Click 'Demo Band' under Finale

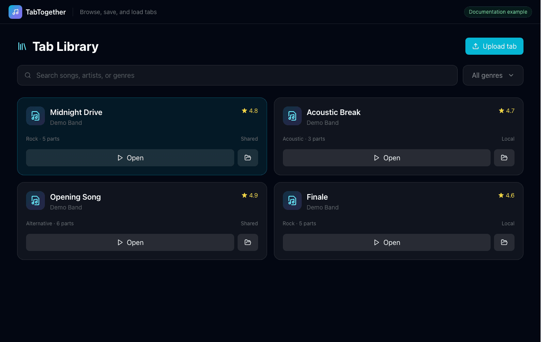(323, 207)
